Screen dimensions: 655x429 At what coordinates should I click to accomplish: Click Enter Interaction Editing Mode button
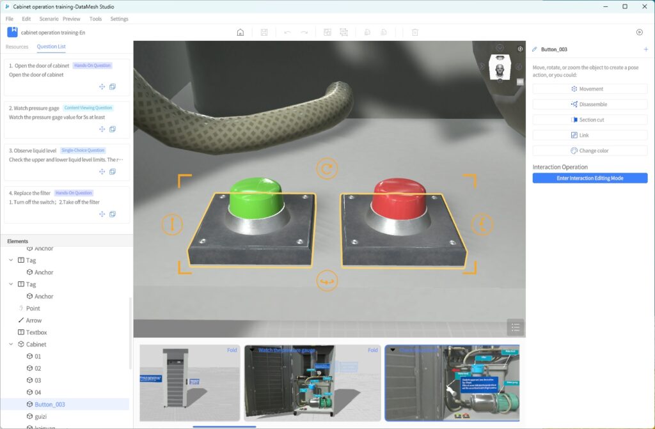tap(590, 178)
